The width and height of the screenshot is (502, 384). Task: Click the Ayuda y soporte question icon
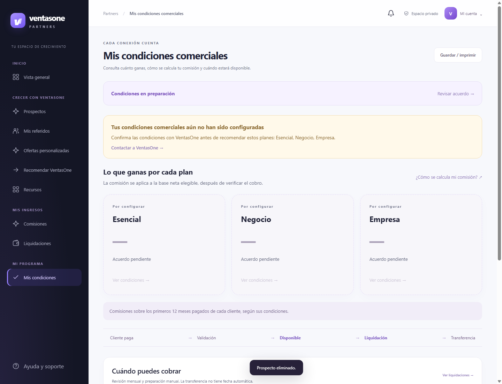pyautogui.click(x=16, y=366)
